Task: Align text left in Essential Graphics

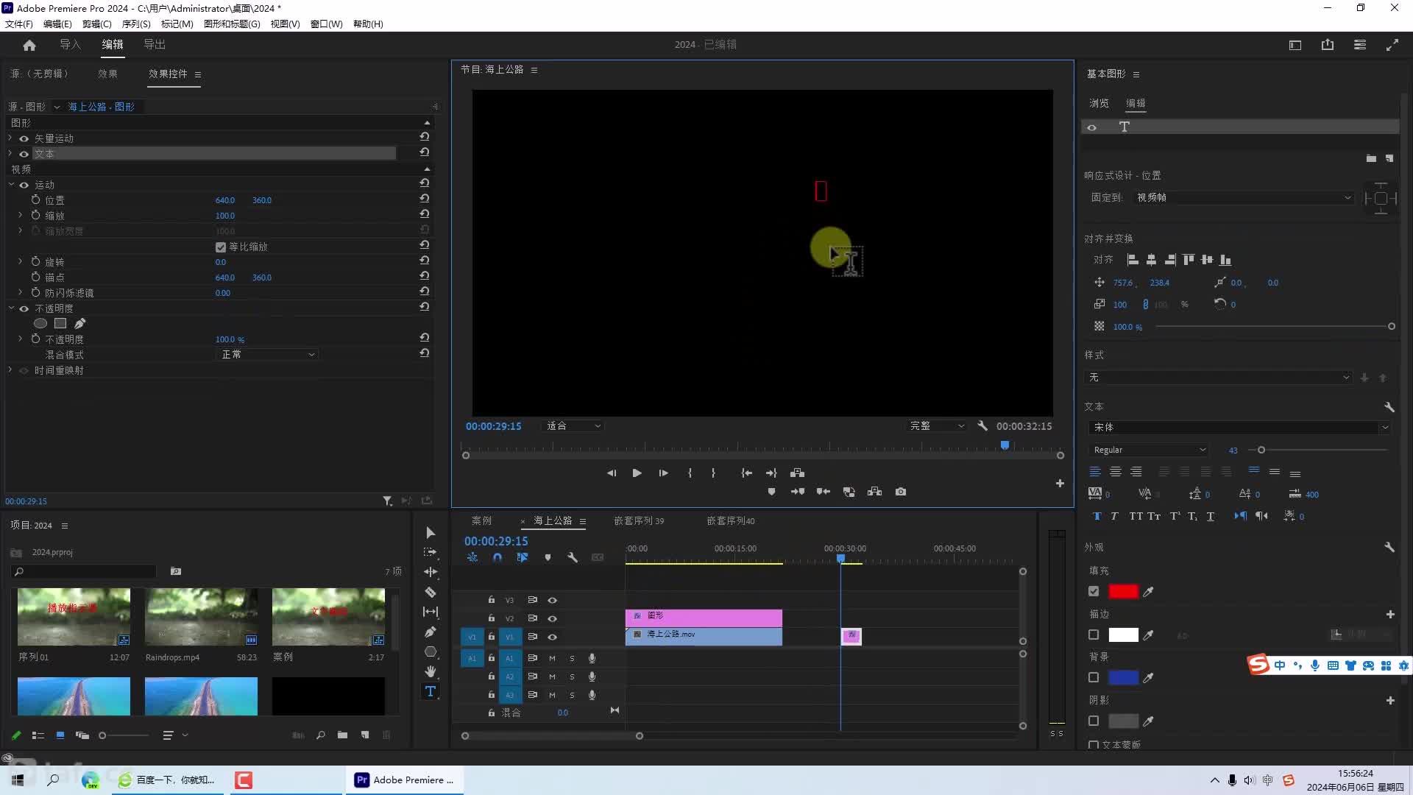Action: click(1095, 472)
